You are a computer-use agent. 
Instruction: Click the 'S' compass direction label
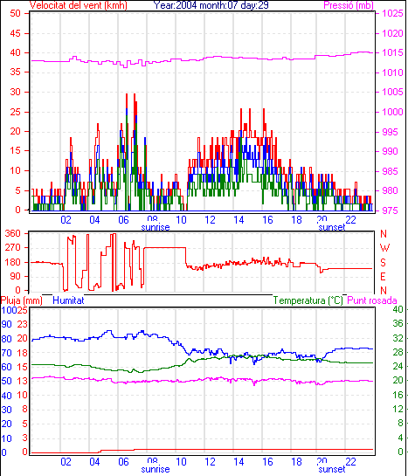pos(384,262)
